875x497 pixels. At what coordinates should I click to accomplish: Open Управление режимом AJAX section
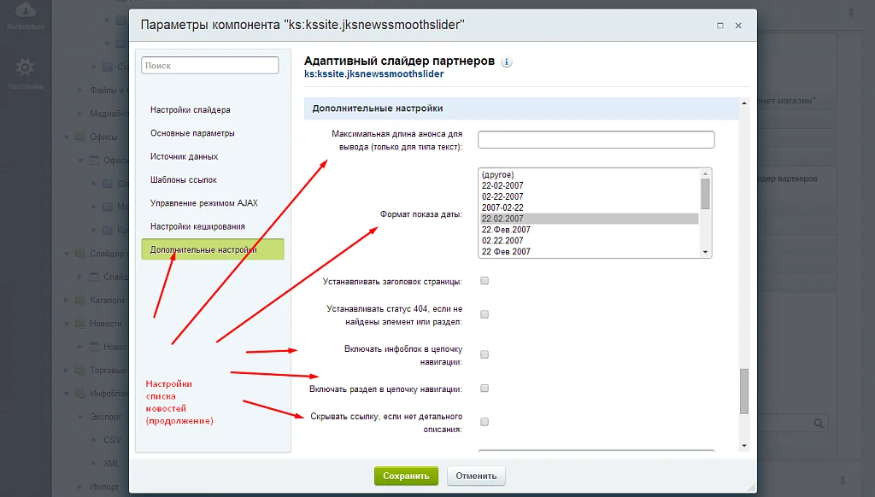[204, 203]
